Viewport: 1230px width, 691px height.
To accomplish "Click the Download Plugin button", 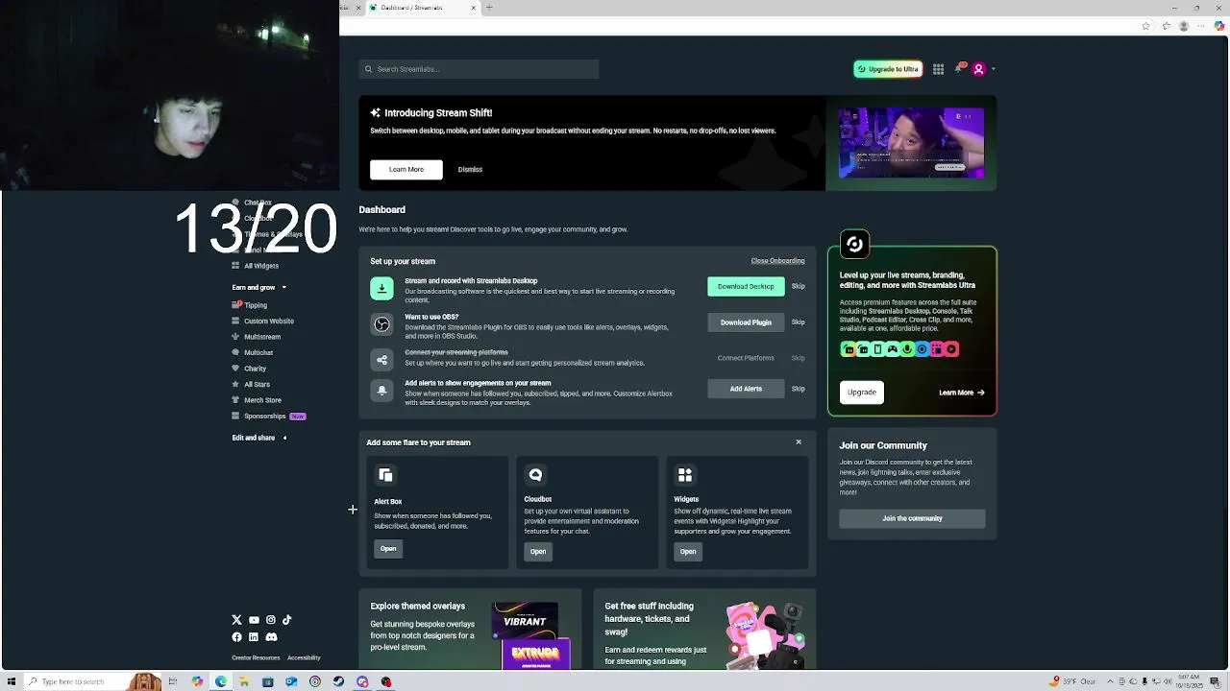I will (x=746, y=322).
